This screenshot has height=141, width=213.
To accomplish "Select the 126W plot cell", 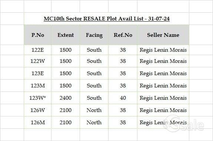I will tap(38, 110).
